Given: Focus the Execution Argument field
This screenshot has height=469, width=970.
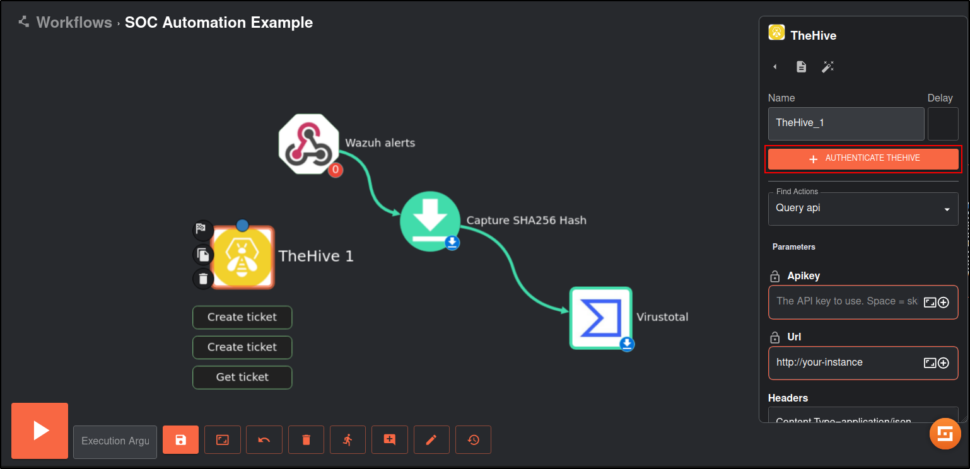Looking at the screenshot, I should coord(115,441).
